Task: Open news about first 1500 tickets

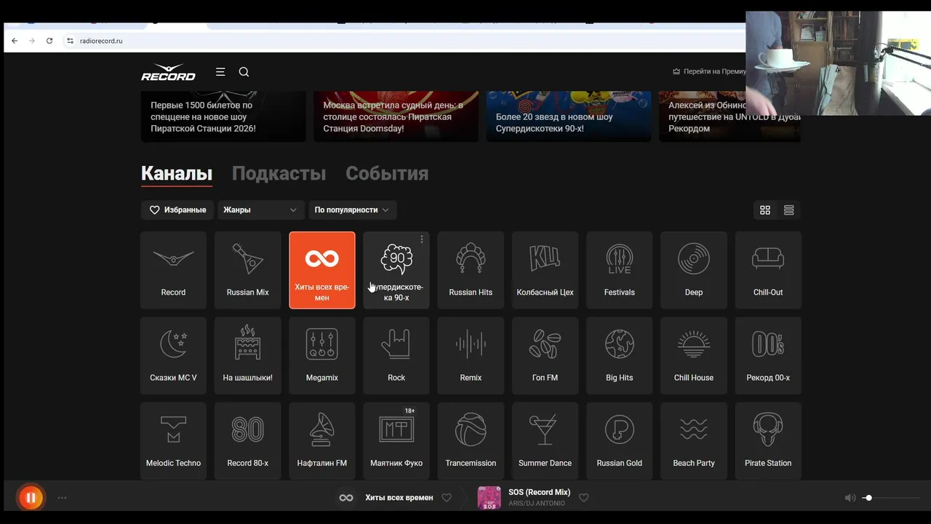Action: (223, 116)
